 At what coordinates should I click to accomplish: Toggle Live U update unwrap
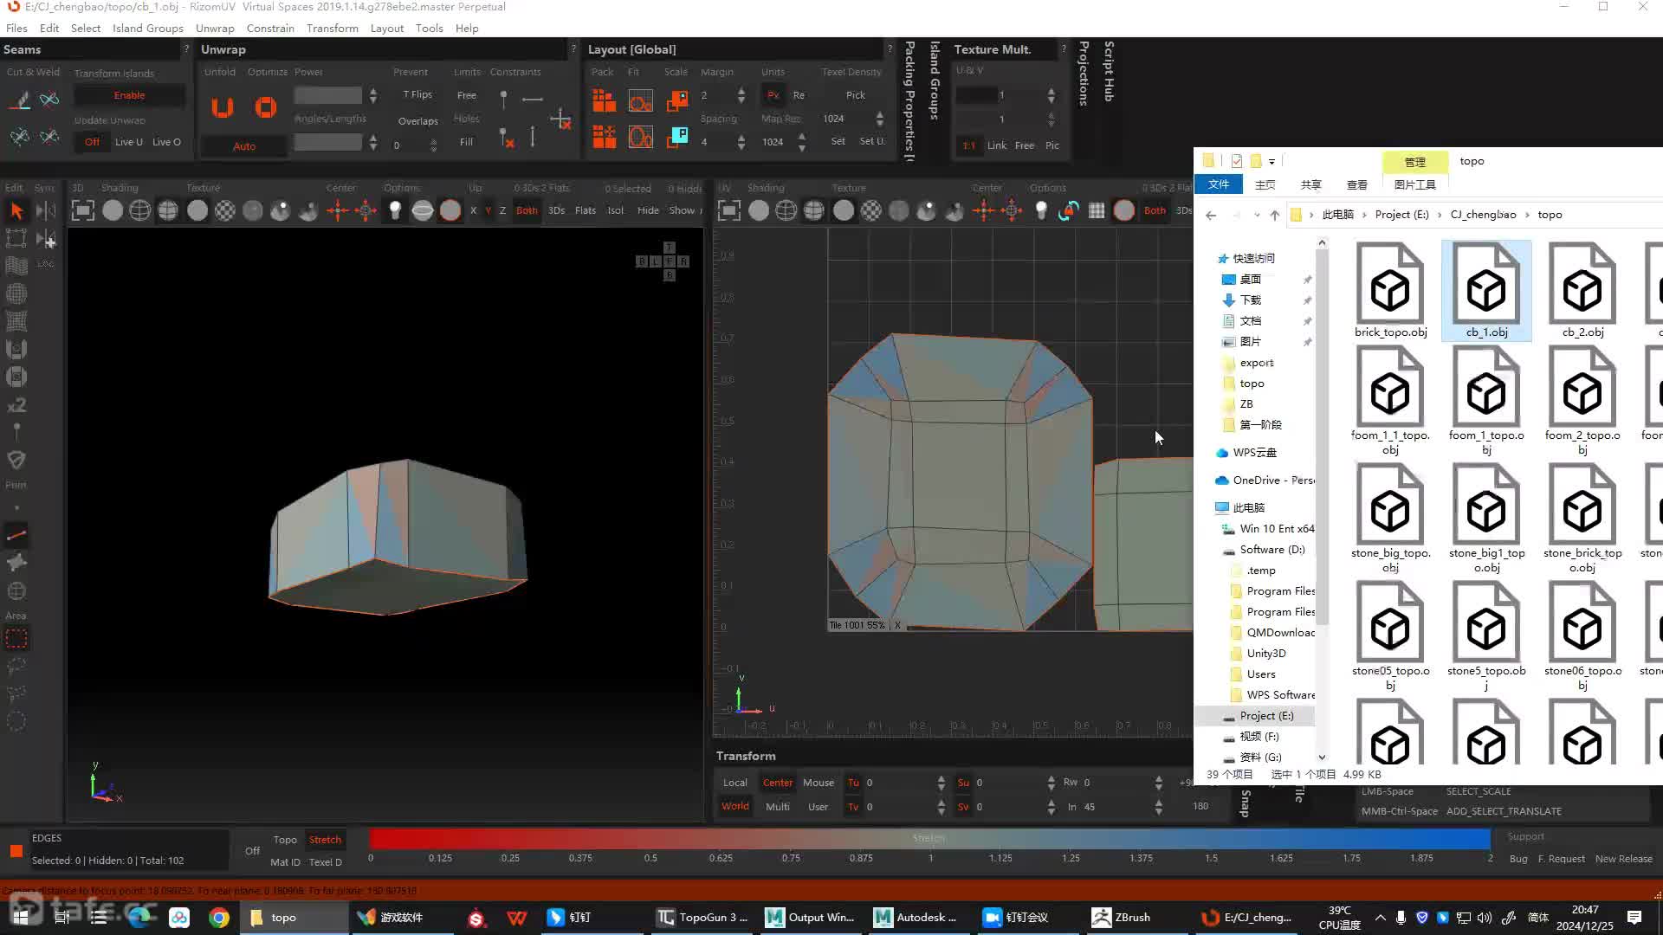[x=129, y=142]
